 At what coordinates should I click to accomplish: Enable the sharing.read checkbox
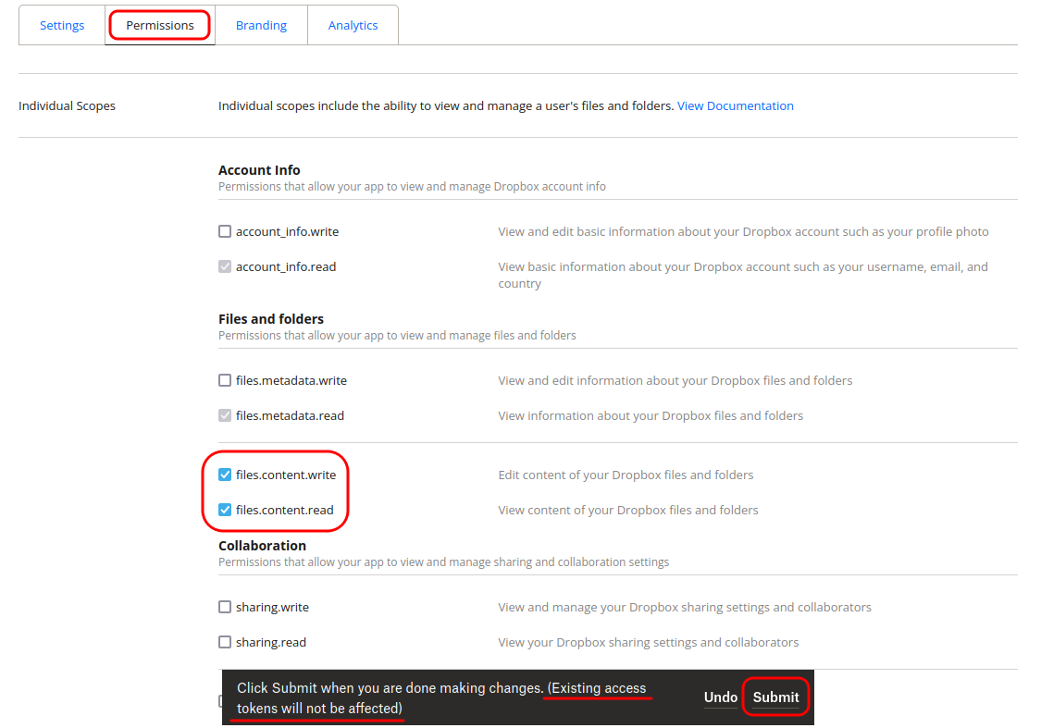pyautogui.click(x=225, y=642)
